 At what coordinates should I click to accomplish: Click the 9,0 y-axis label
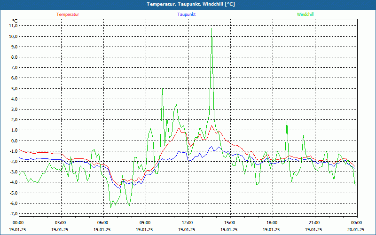tap(14, 47)
